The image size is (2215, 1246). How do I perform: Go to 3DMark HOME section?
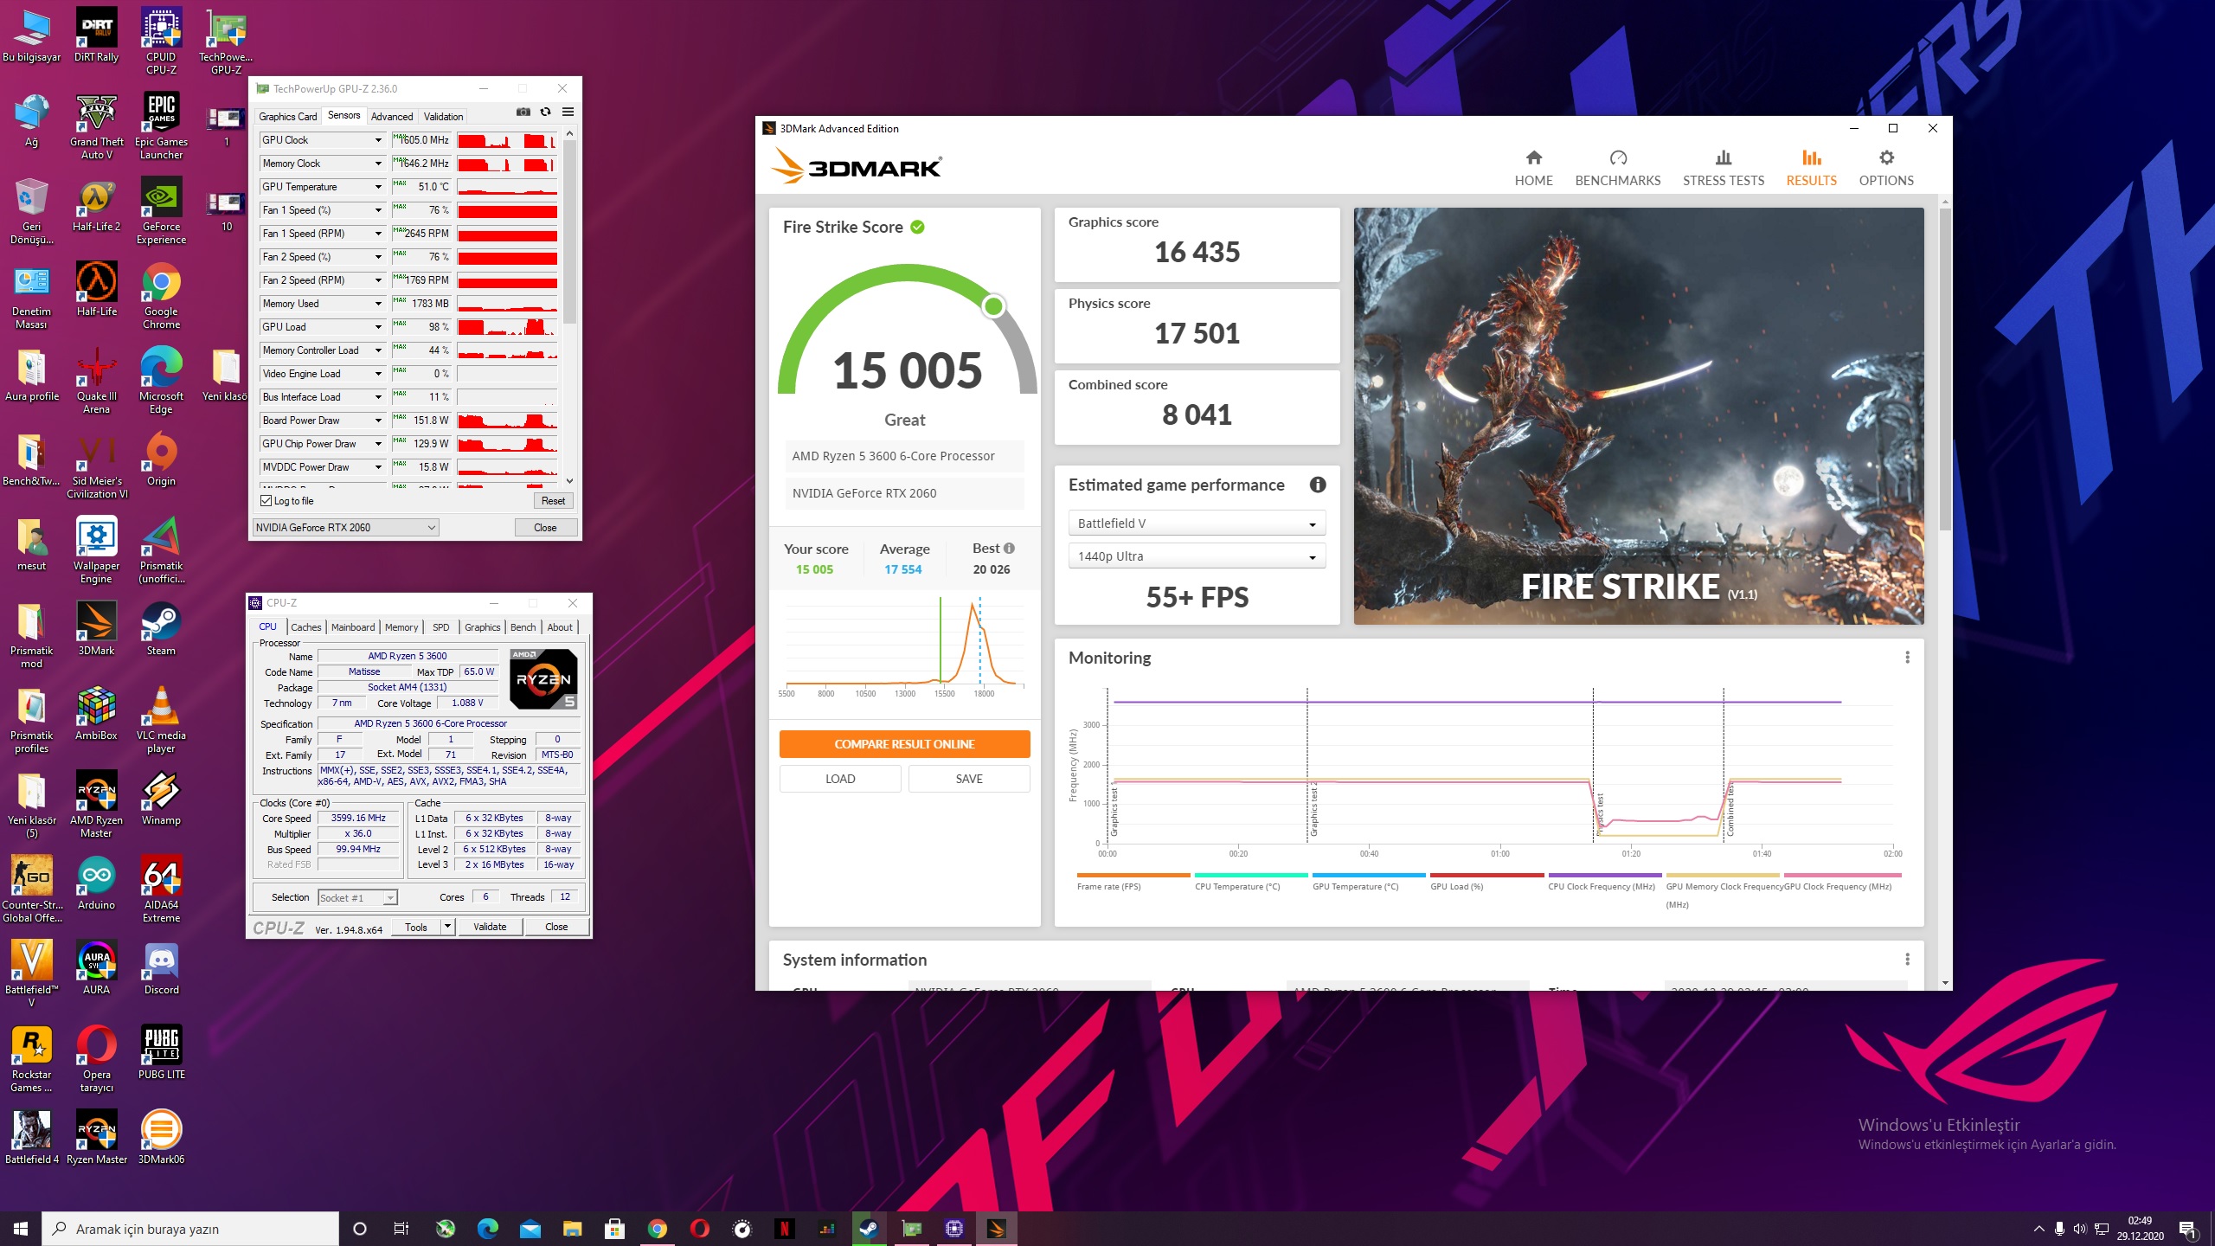coord(1533,168)
